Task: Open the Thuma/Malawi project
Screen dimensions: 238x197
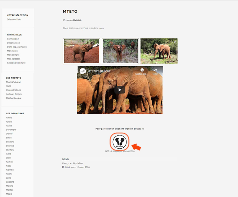Action: click(x=13, y=82)
